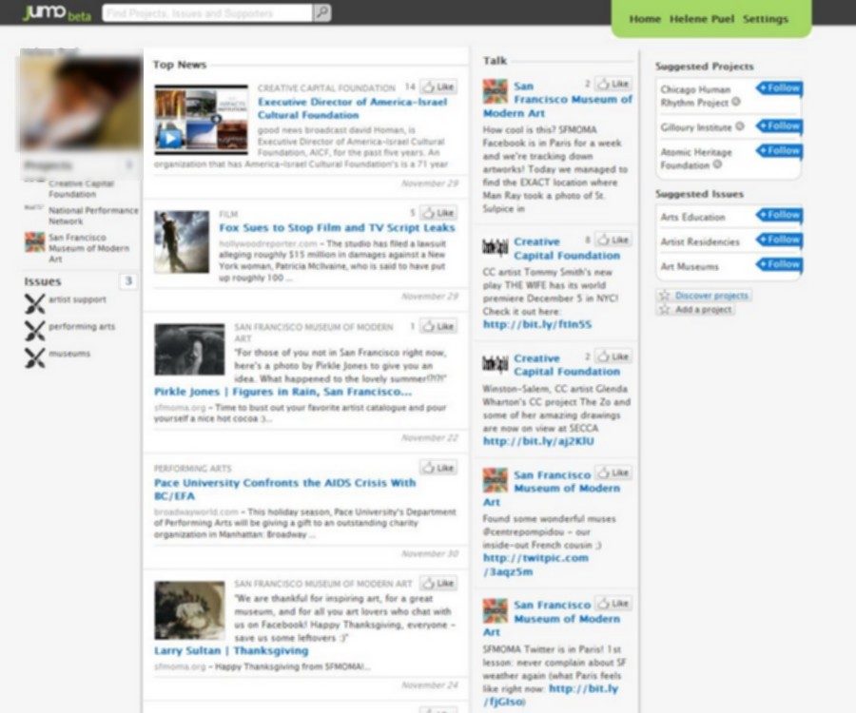Click the museums issue icon
Screen dimensions: 856x713
click(x=34, y=357)
